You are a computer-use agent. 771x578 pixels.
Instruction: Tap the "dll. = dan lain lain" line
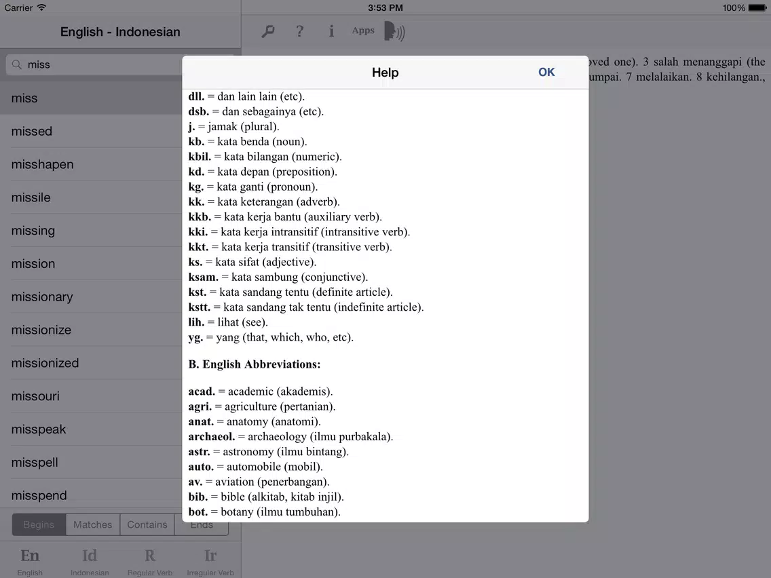246,96
